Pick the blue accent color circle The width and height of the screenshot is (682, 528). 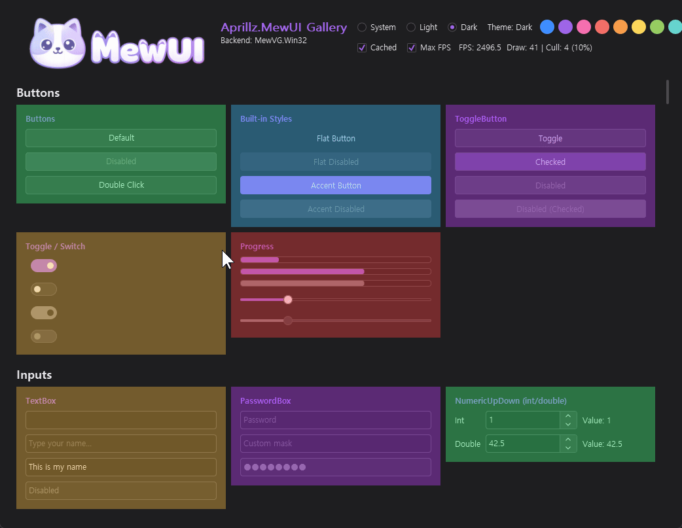pyautogui.click(x=547, y=27)
